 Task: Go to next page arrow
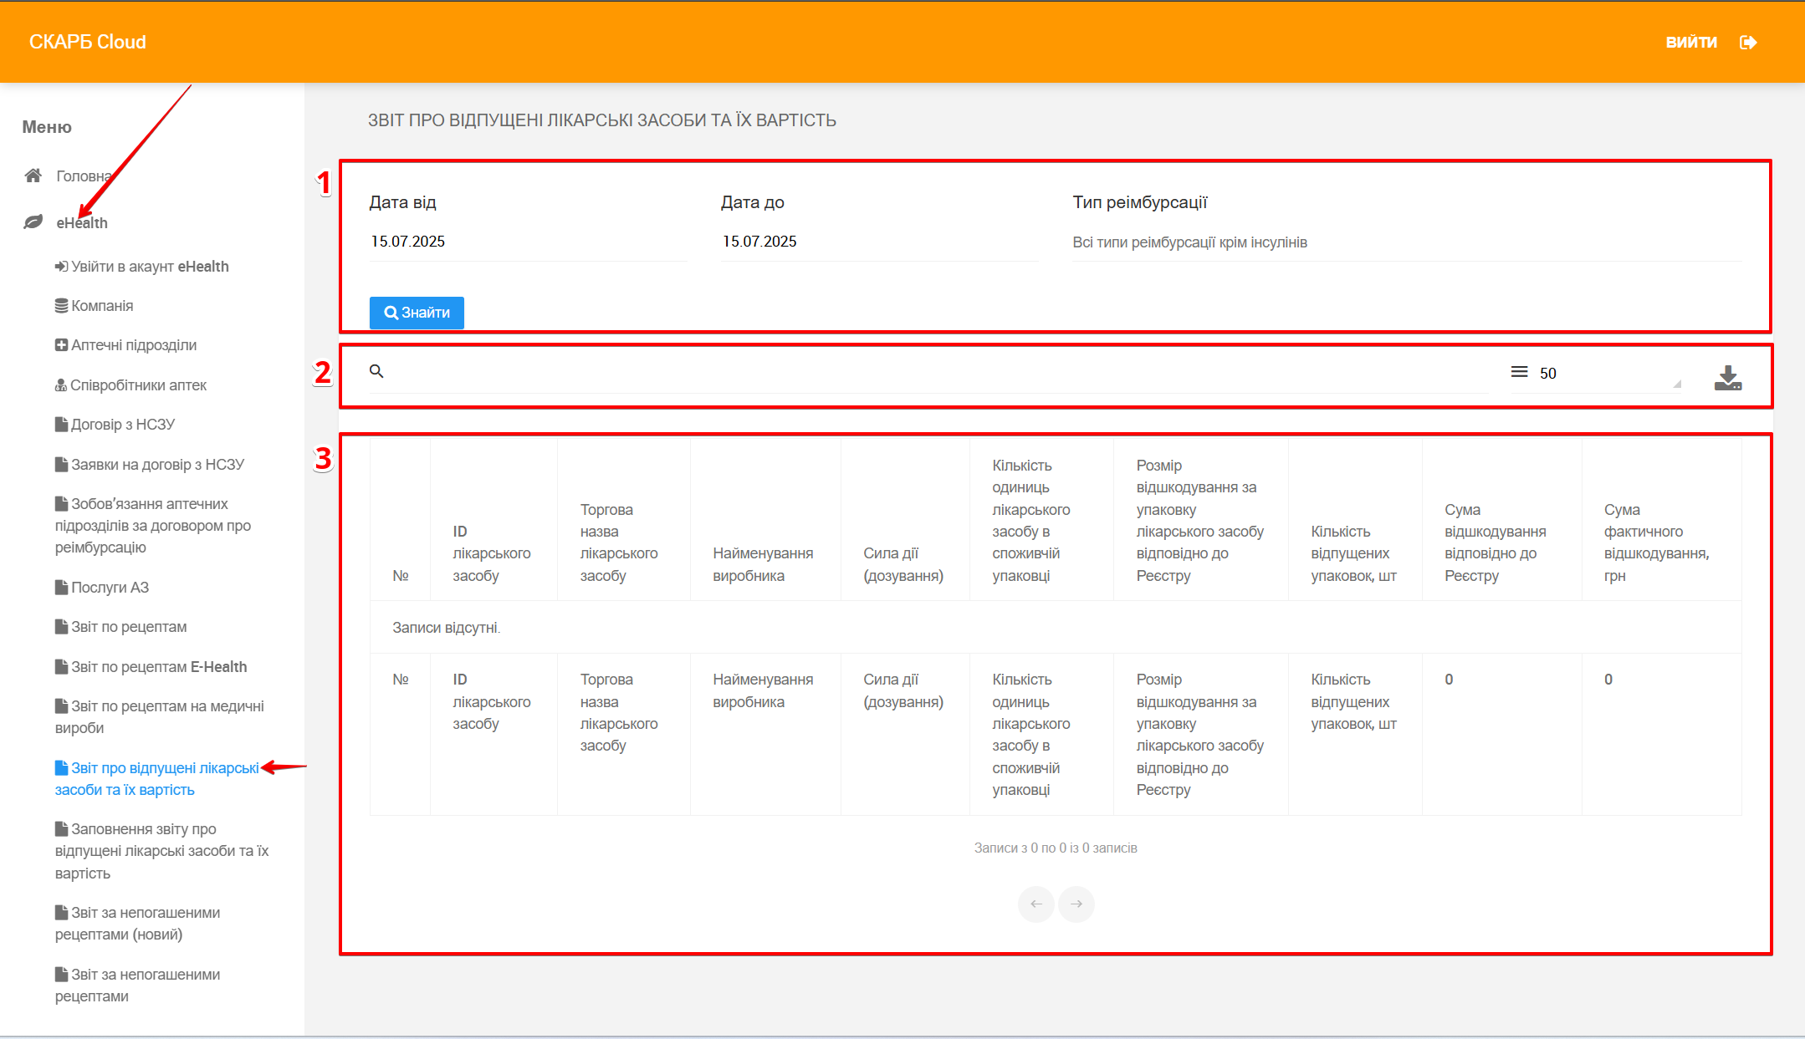(1076, 904)
